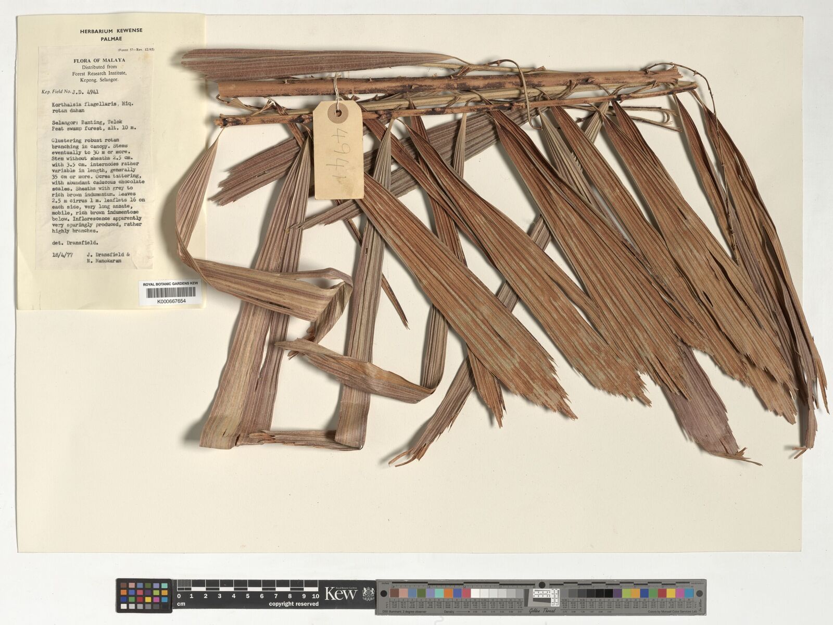Click 'ROYAL BOTANIC GARDENS KEW' sticker text

click(170, 283)
